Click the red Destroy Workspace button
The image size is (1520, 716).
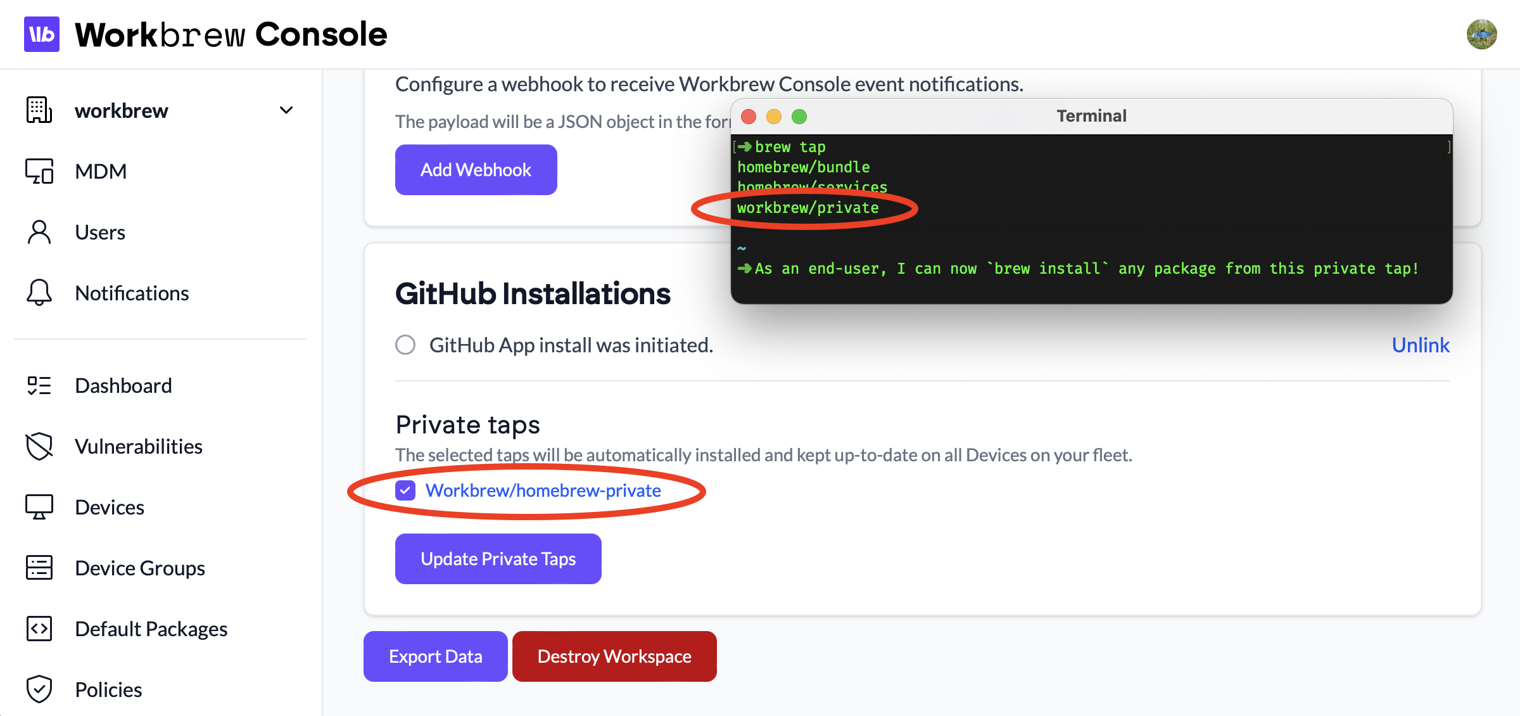(x=614, y=656)
